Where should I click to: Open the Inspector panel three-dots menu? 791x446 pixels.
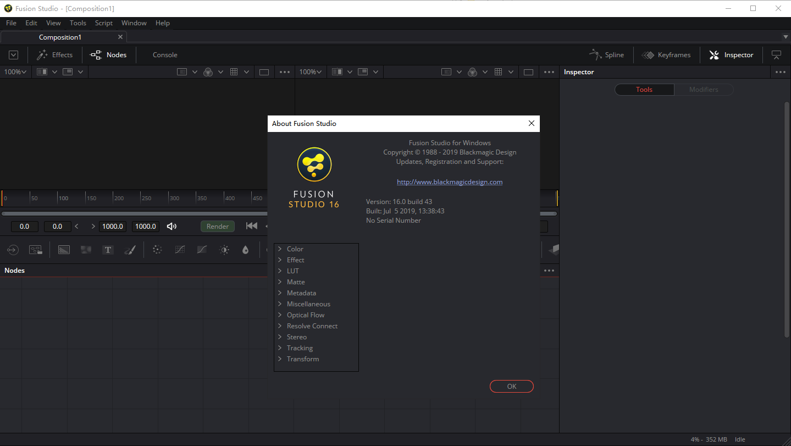click(x=781, y=72)
